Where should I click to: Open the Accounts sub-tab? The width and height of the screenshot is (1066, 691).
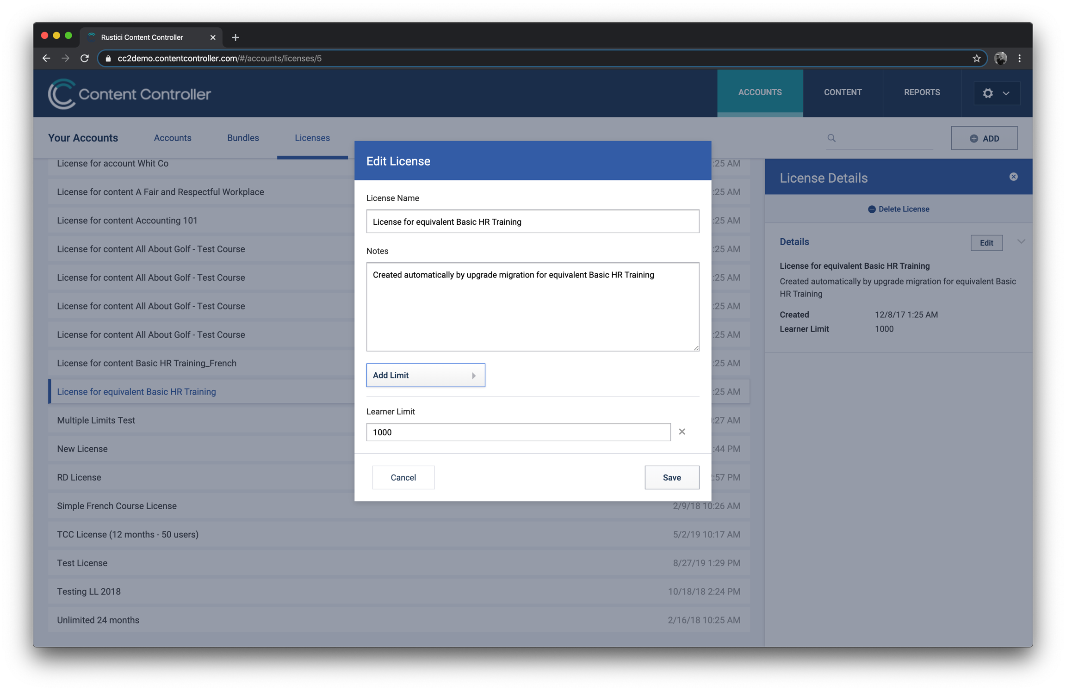pyautogui.click(x=173, y=138)
